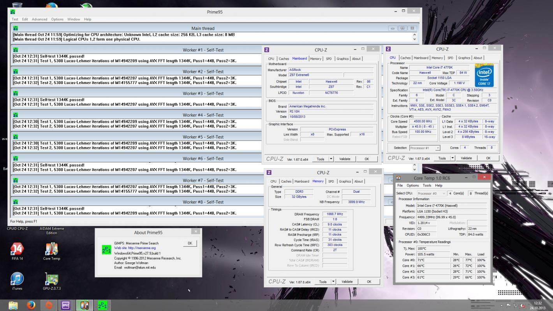This screenshot has height=311, width=553.
Task: Expand Tools dropdown arrow in CPU-Z Memory window
Action: (x=333, y=281)
